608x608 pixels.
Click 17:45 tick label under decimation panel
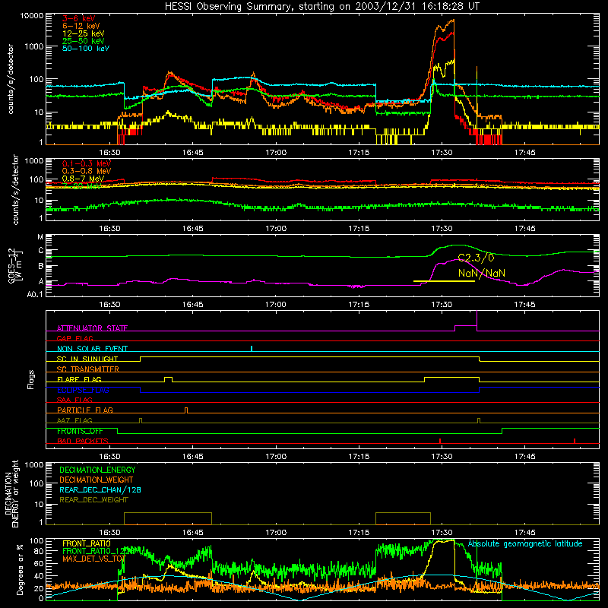pos(524,533)
